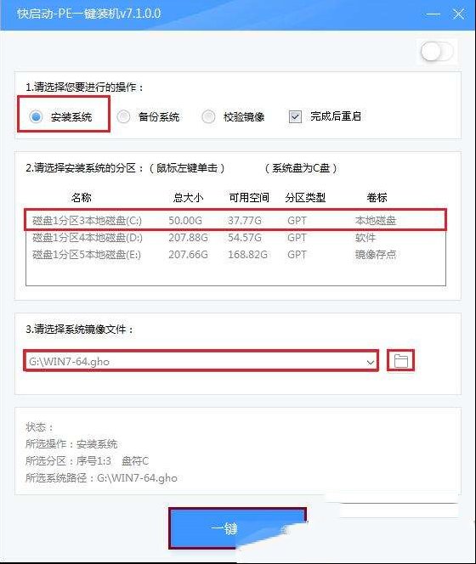Viewport: 476px width, 564px height.
Task: Select the 安装系统 radio button
Action: (x=36, y=116)
